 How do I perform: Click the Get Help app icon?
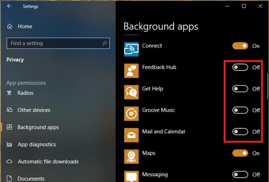point(131,92)
